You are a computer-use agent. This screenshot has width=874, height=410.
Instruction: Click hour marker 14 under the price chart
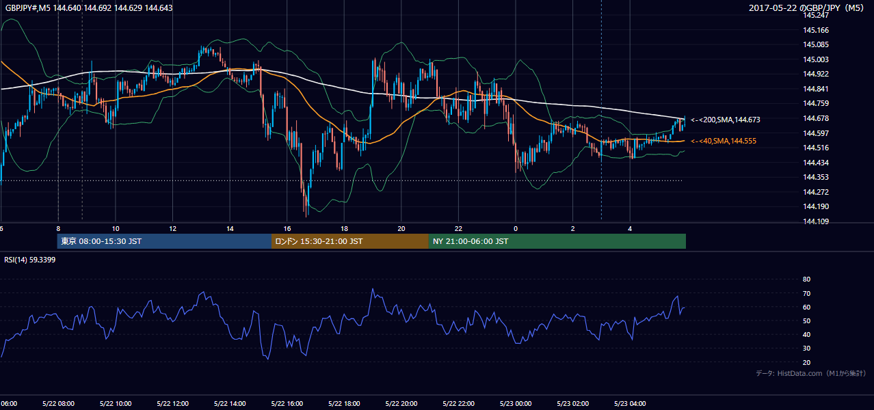pyautogui.click(x=230, y=229)
